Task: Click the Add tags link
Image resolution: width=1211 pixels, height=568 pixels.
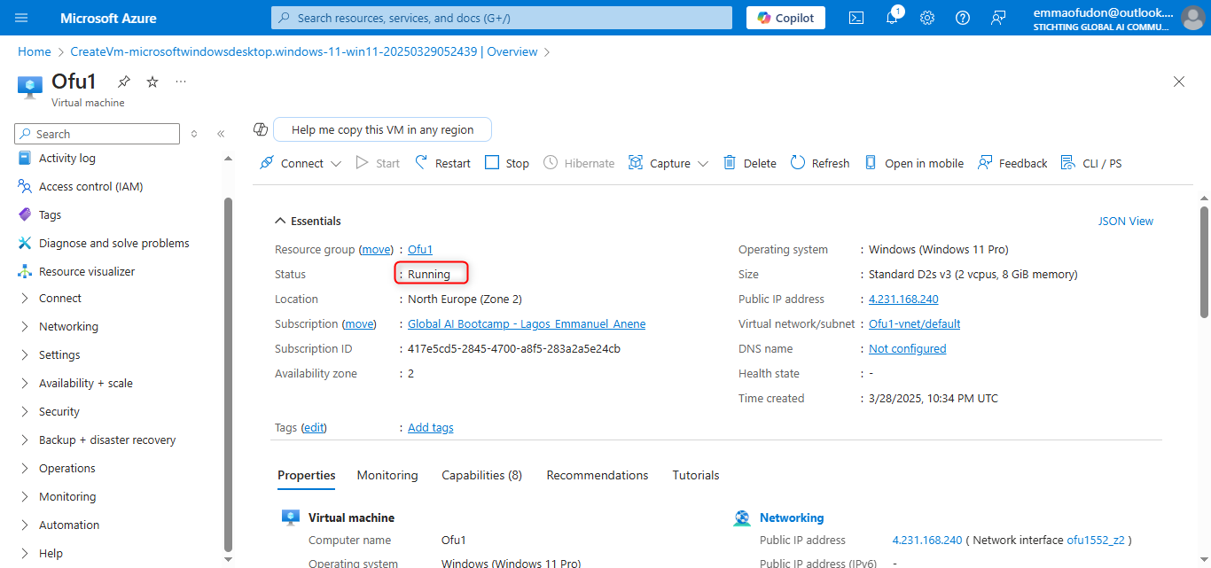Action: (x=431, y=428)
